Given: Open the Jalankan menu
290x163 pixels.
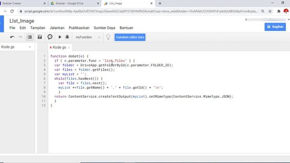Looking at the screenshot, I should [57, 28].
